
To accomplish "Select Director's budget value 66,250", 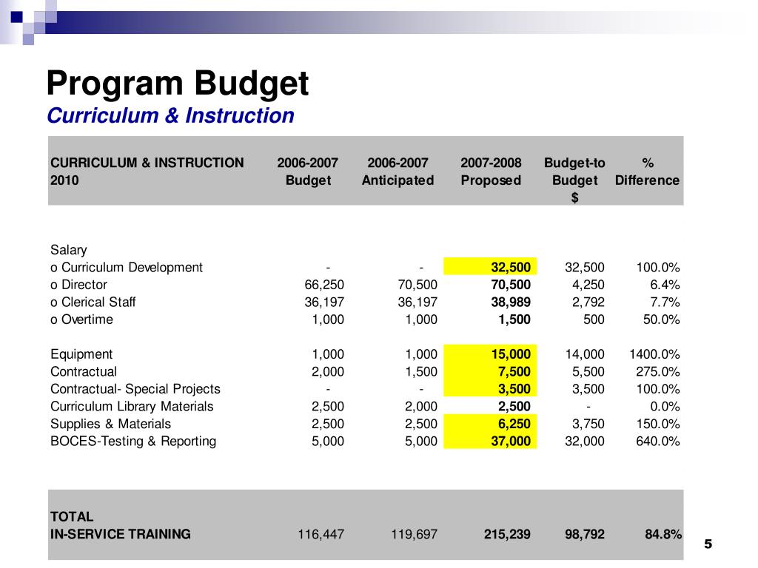I will click(x=324, y=285).
